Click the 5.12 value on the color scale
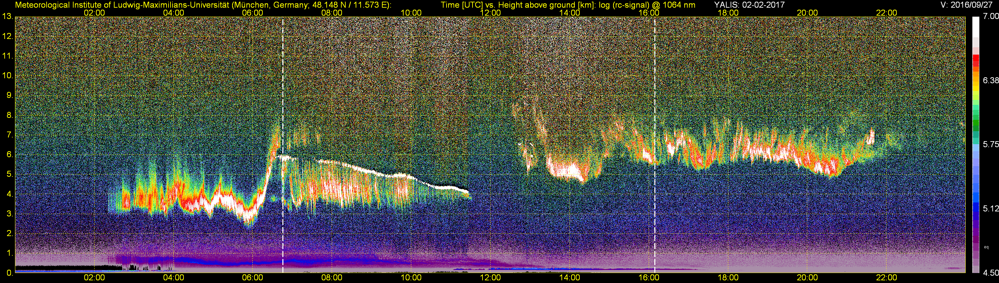This screenshot has width=999, height=283. [x=991, y=208]
